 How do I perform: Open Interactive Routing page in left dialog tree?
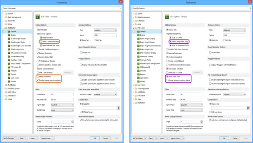(17, 56)
